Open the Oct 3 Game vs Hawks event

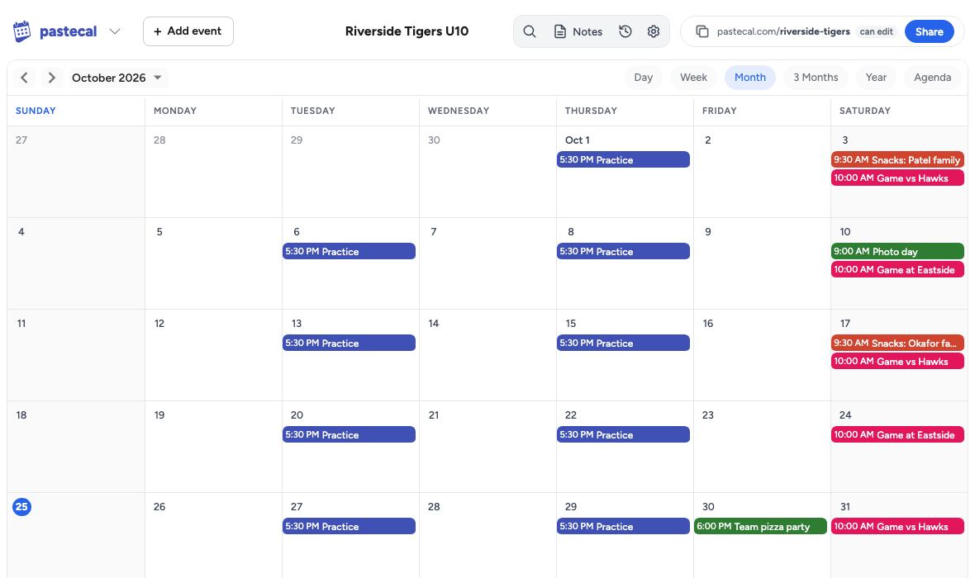(x=897, y=178)
